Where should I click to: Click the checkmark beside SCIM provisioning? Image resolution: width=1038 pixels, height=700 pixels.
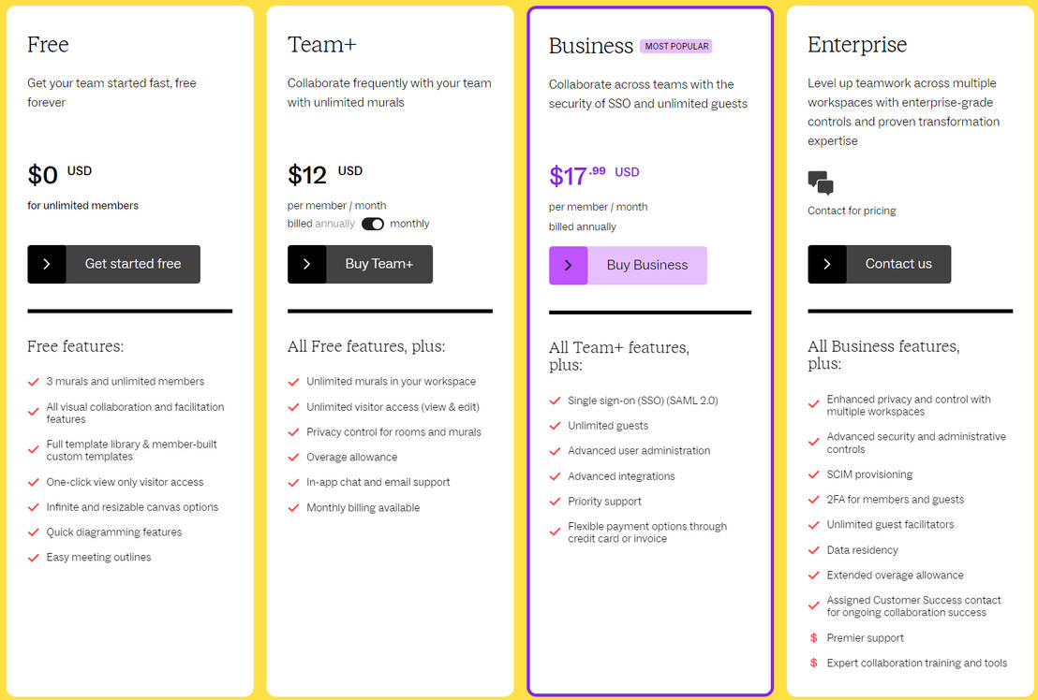813,474
